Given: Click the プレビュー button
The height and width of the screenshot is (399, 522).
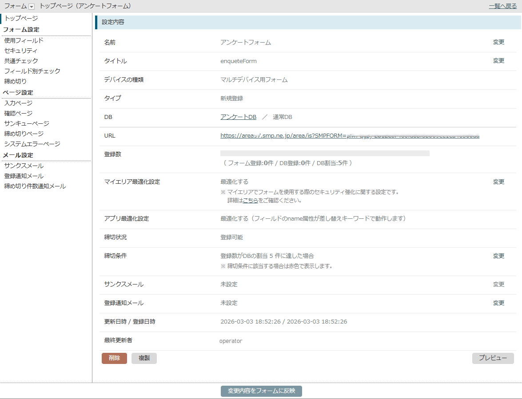Looking at the screenshot, I should [493, 358].
